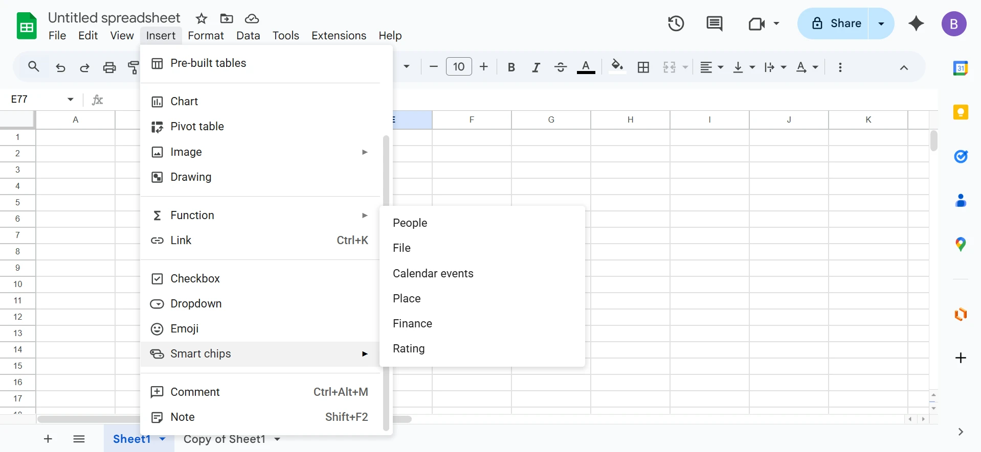The height and width of the screenshot is (452, 981).
Task: Open Google Maps side panel icon
Action: pos(961,245)
